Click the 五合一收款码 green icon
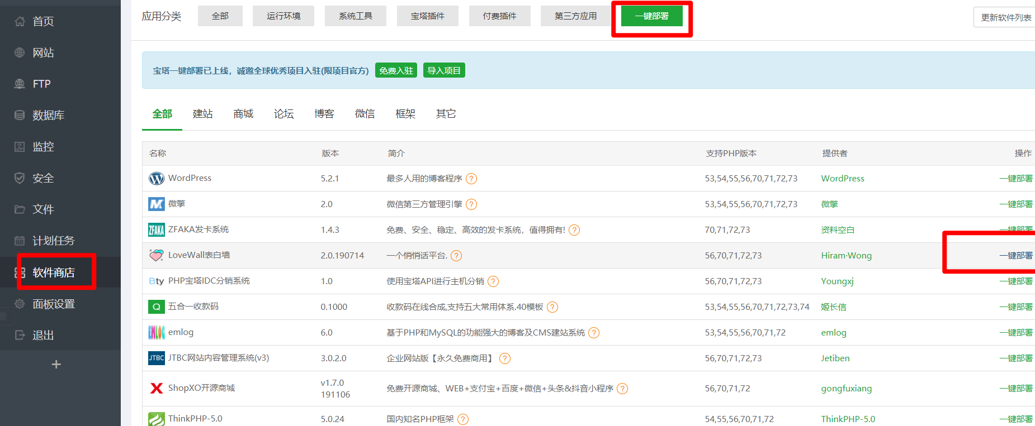The width and height of the screenshot is (1035, 426). pos(157,307)
